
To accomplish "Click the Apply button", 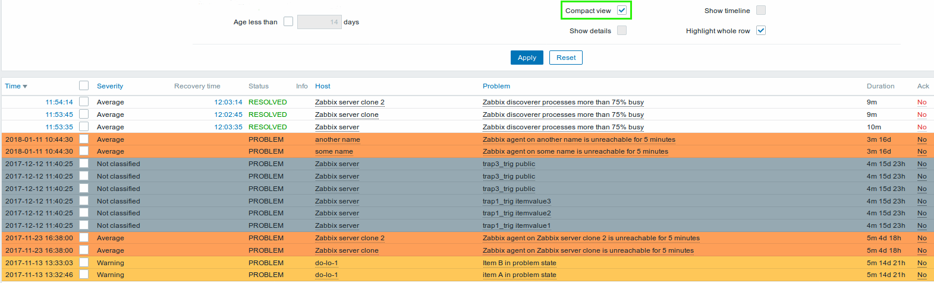I will tap(527, 58).
